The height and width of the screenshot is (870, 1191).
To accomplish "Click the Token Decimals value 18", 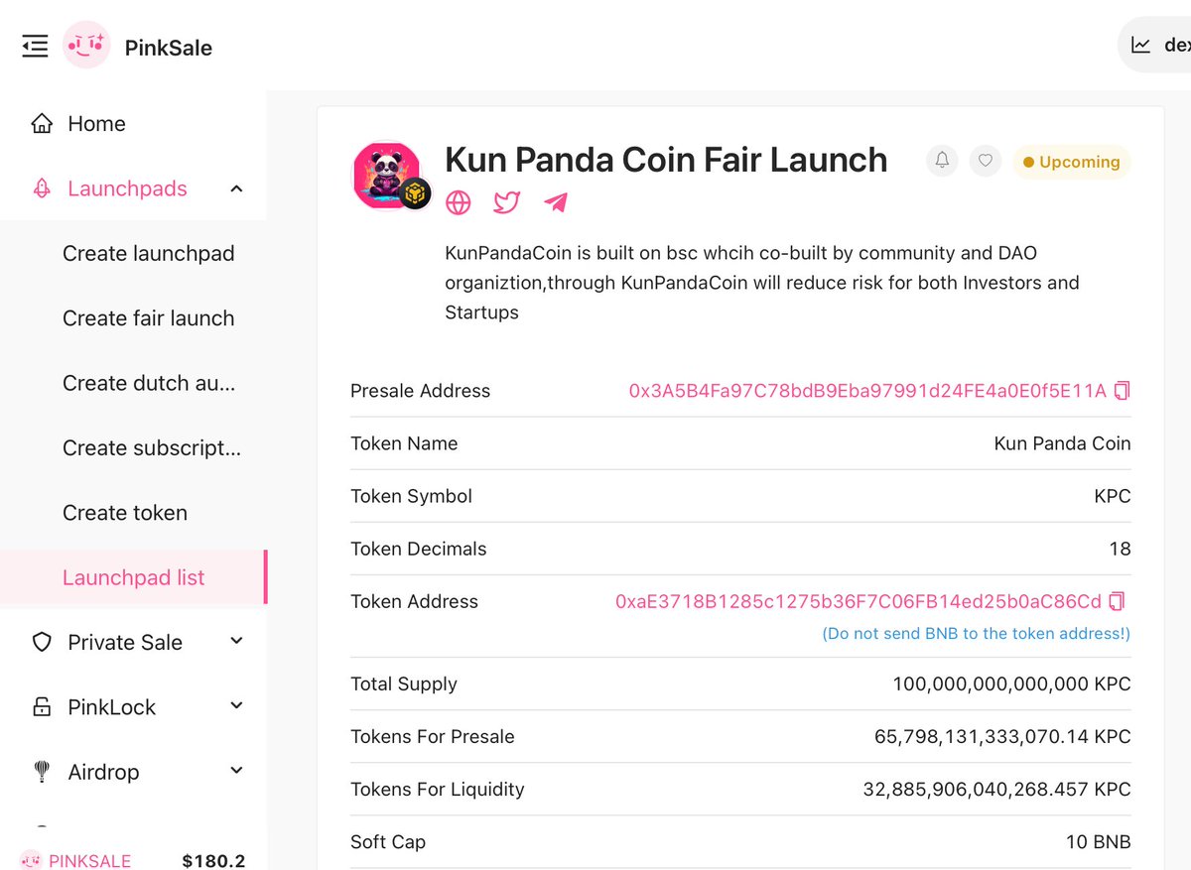I will pyautogui.click(x=1121, y=549).
